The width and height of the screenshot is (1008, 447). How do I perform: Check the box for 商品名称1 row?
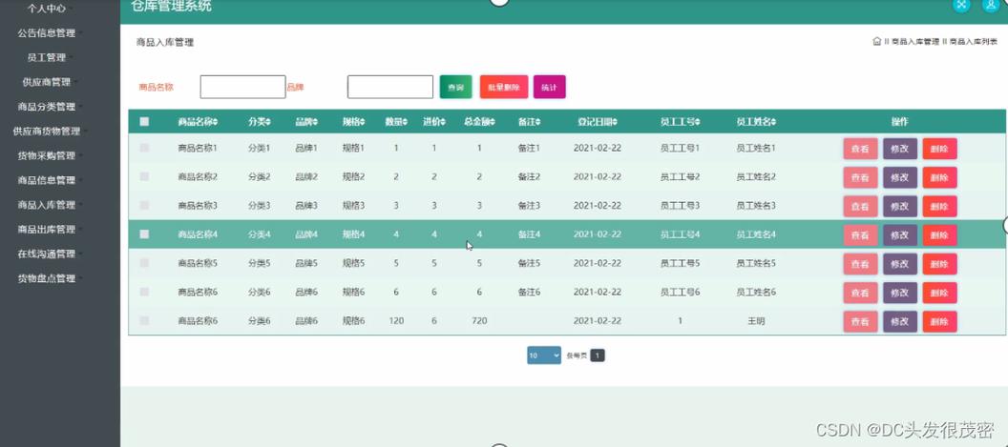pos(145,148)
